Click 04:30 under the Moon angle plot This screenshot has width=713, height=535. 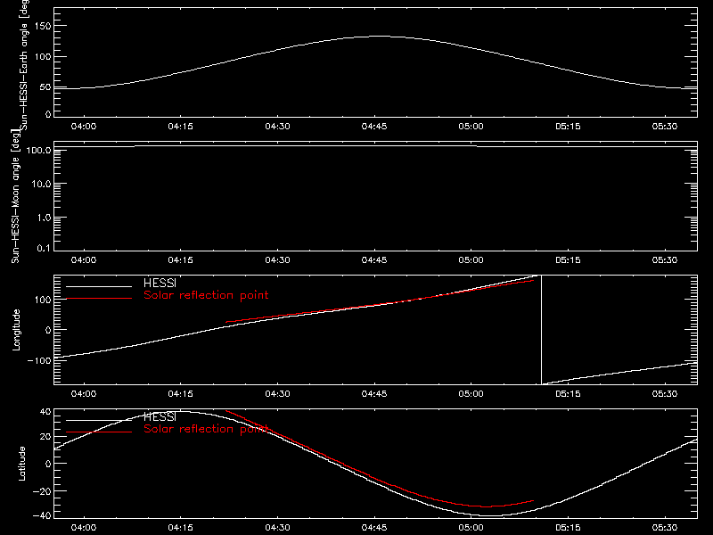[x=277, y=260]
